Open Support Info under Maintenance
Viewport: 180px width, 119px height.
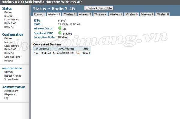pos(11,79)
